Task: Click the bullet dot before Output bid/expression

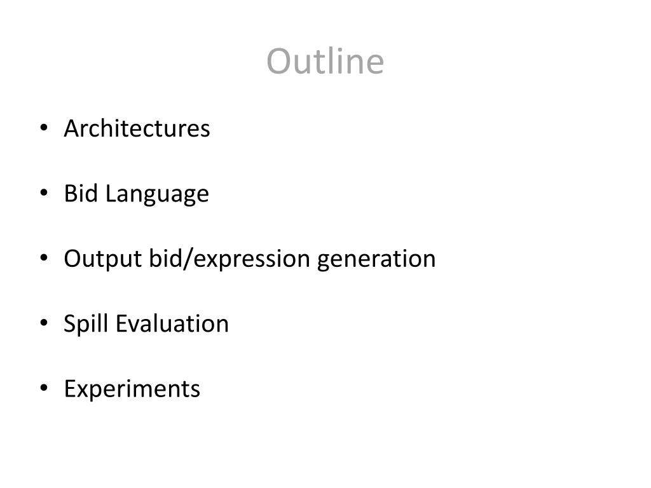Action: (44, 258)
